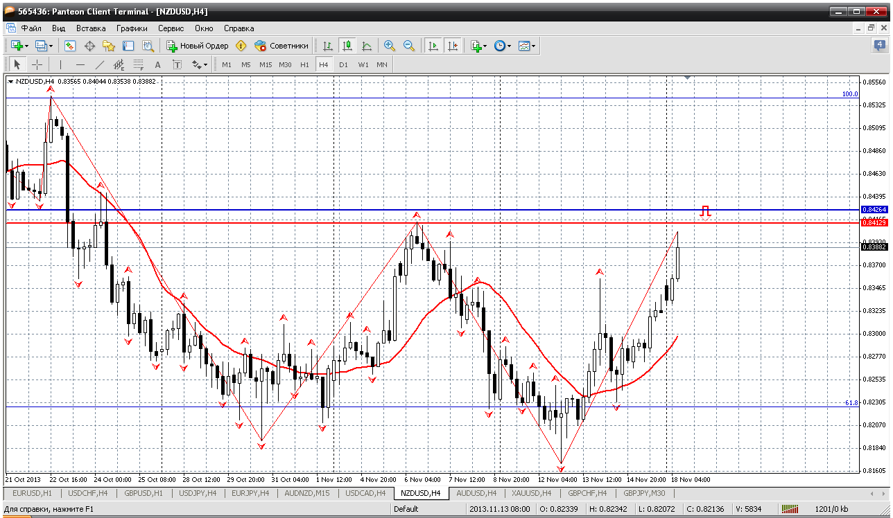Select the horizontal line drawing tool

(x=80, y=64)
